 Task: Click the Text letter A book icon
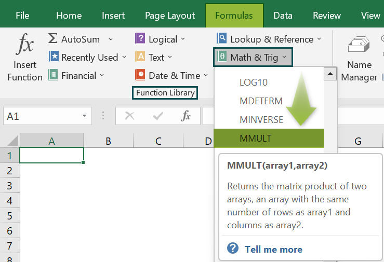click(x=140, y=57)
